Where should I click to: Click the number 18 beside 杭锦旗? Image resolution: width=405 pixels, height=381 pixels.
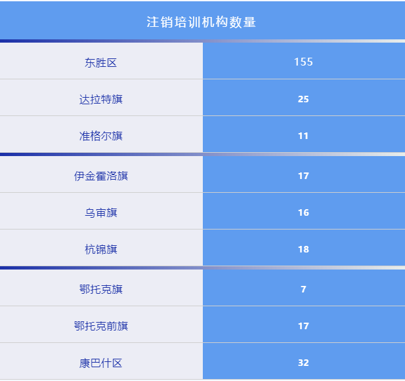click(x=303, y=250)
